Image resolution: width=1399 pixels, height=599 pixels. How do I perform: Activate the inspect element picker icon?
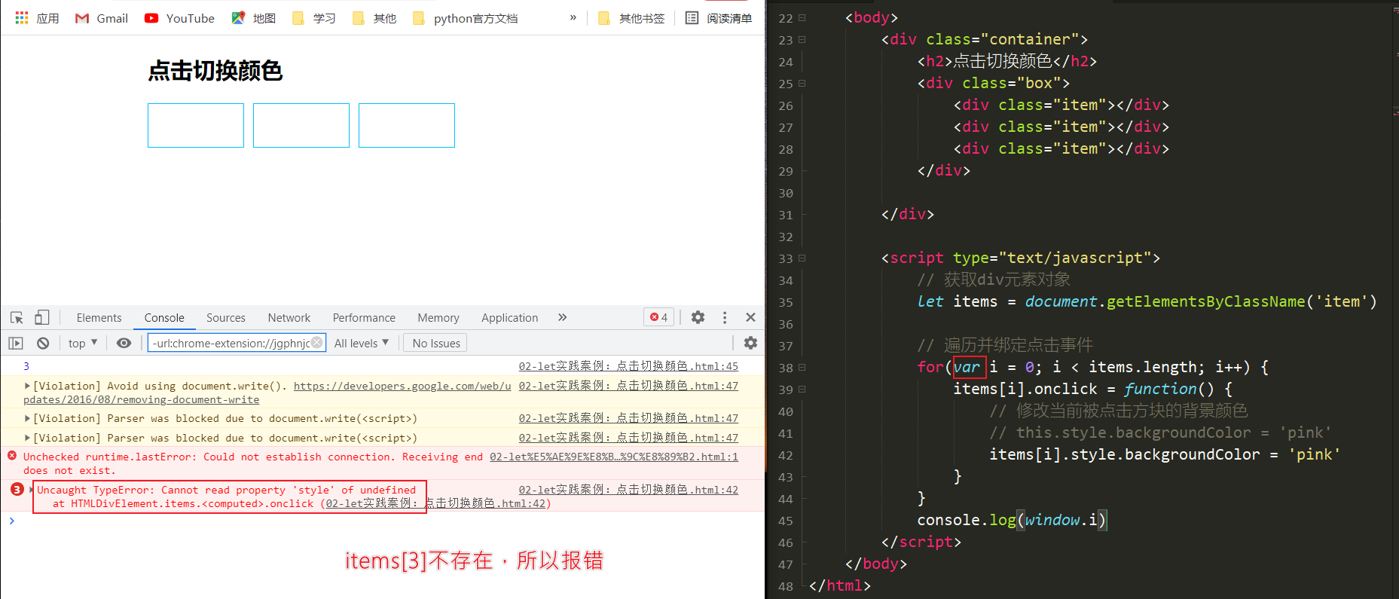tap(17, 317)
